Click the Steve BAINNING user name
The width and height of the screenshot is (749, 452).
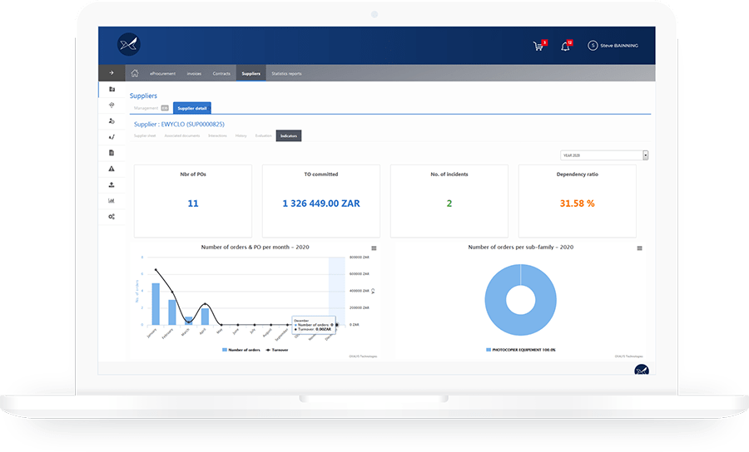[x=619, y=46]
